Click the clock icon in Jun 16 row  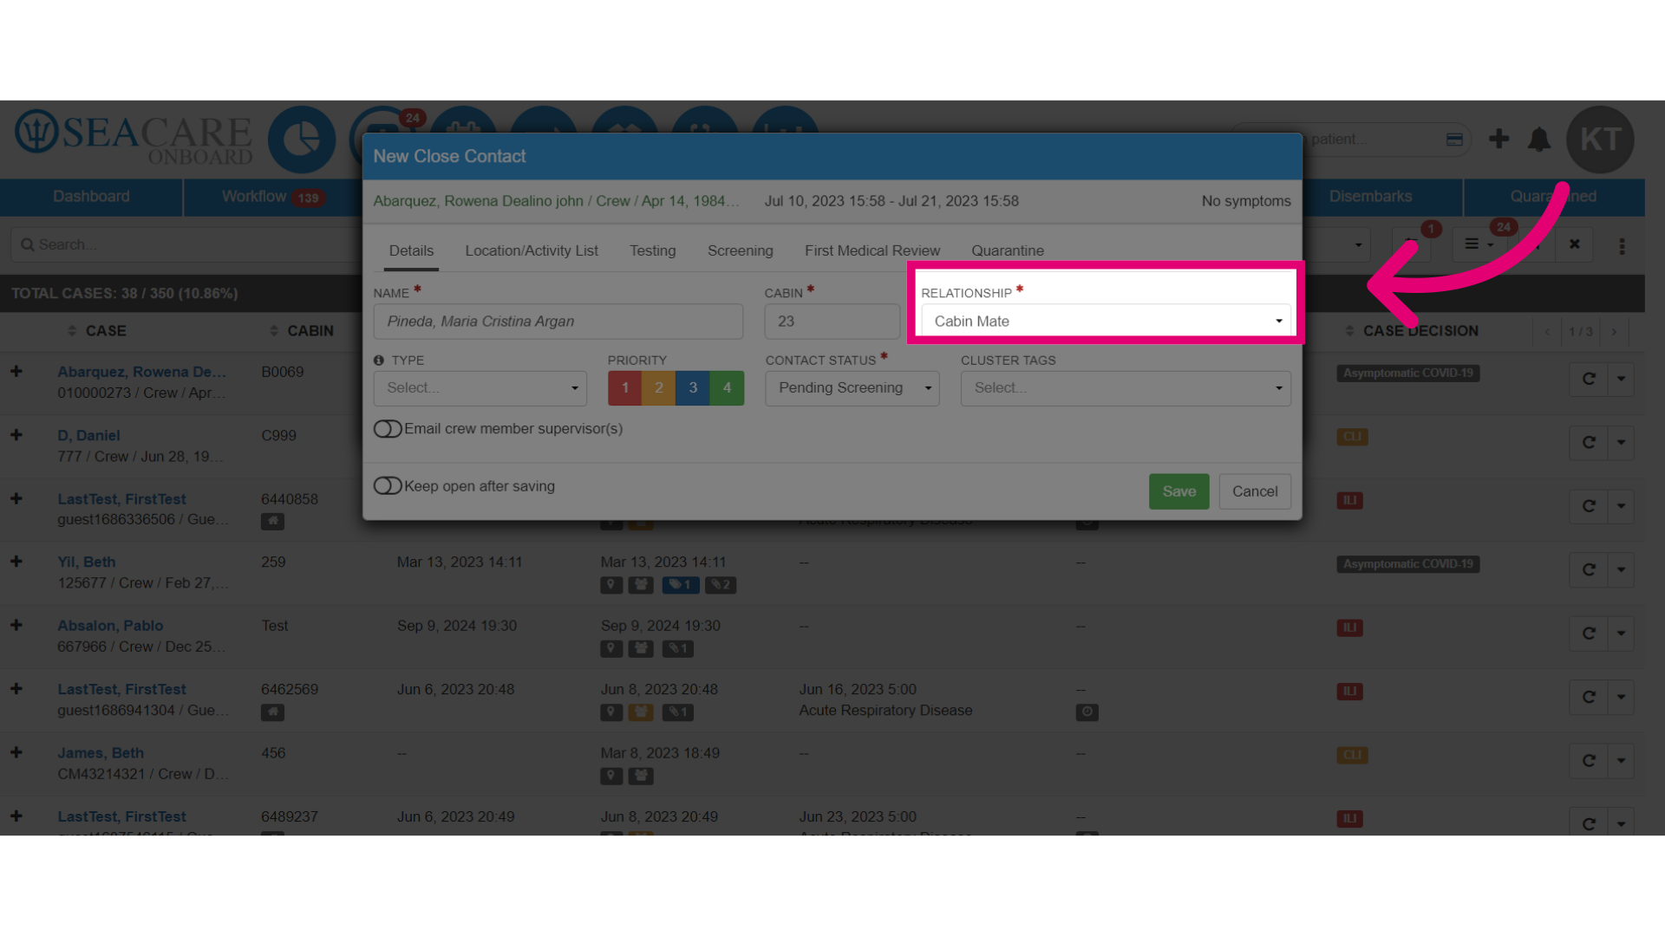[x=1087, y=712]
